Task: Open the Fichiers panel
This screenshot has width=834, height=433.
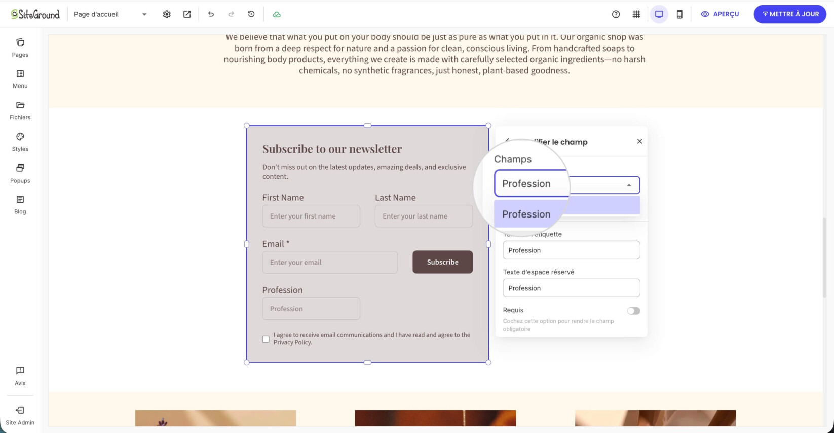Action: tap(20, 111)
